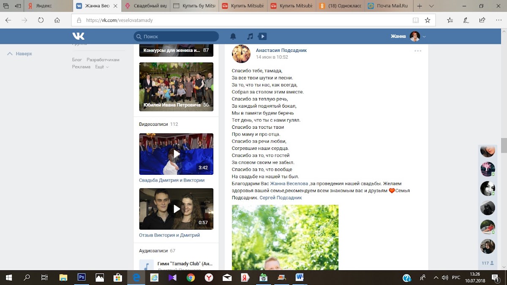Play the 3:42 wedding video thumbnail
This screenshot has height=285, width=507.
176,154
